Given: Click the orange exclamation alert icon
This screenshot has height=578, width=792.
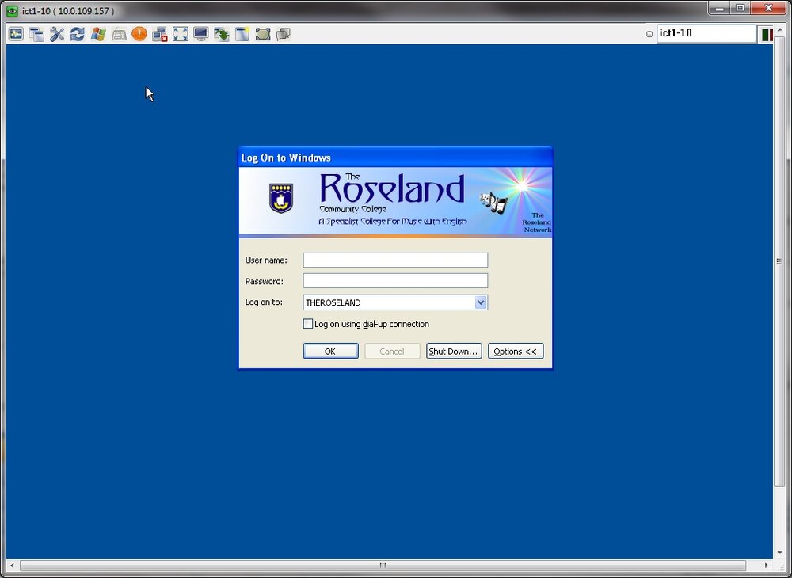Looking at the screenshot, I should tap(139, 34).
